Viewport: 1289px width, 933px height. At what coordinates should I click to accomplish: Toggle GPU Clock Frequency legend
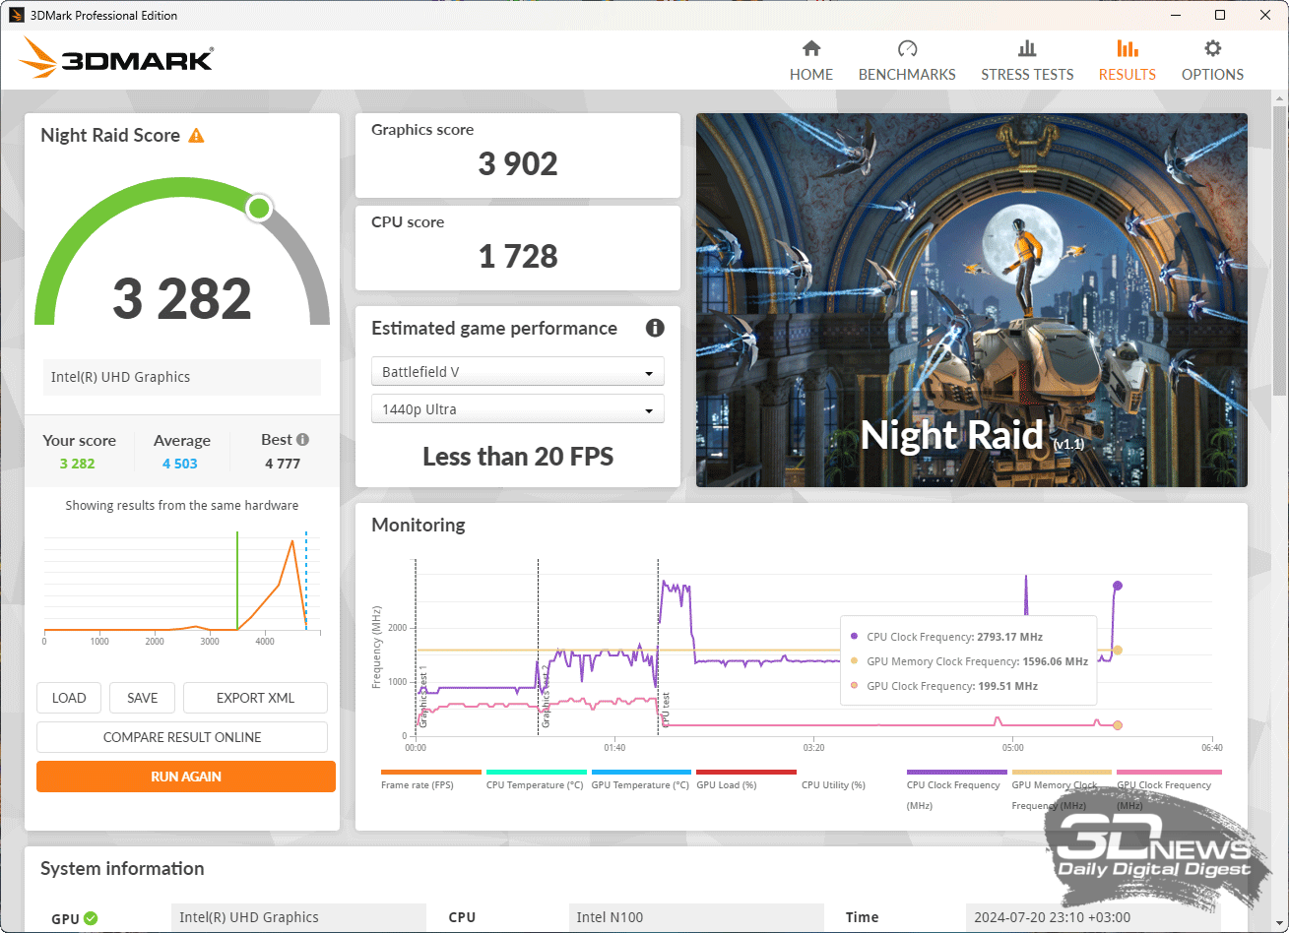(1168, 790)
